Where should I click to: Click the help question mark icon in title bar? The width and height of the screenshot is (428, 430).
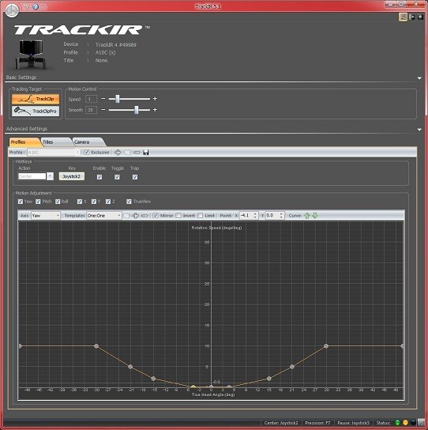point(36,6)
